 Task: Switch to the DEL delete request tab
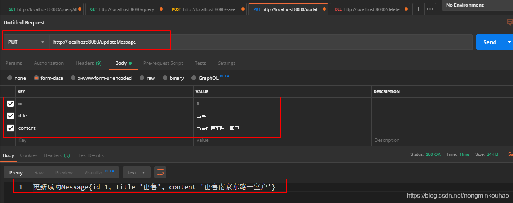click(x=370, y=9)
